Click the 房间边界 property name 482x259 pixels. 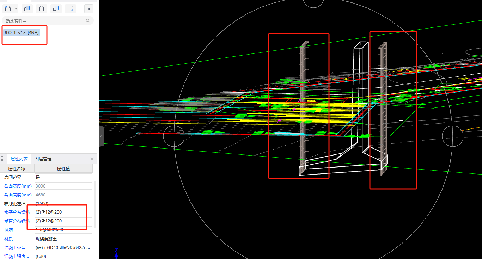(x=13, y=177)
